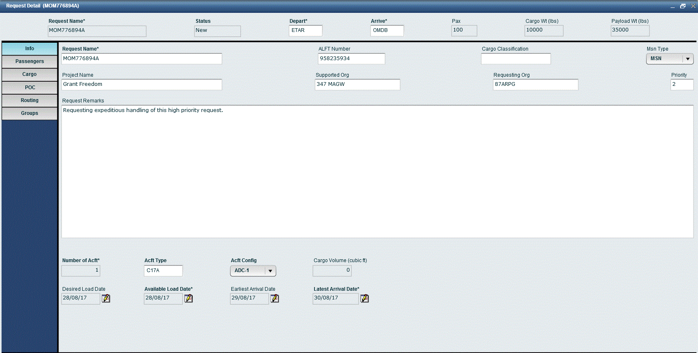Open the Routing tab
Viewport: 698px width, 353px height.
tap(29, 100)
